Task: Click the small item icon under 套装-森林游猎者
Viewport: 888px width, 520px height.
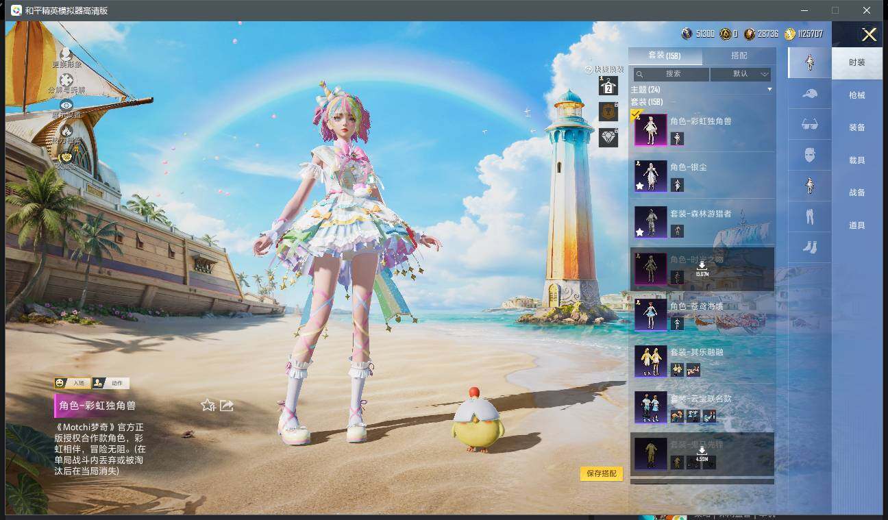Action: (677, 231)
